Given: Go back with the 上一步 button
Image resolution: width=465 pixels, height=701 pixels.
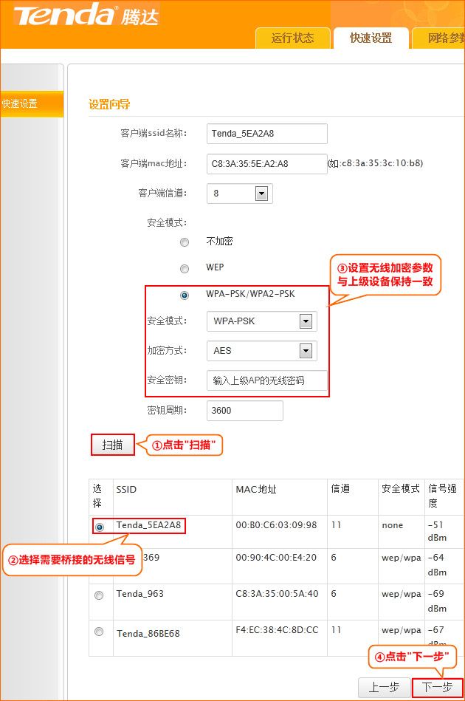Looking at the screenshot, I should click(x=384, y=688).
